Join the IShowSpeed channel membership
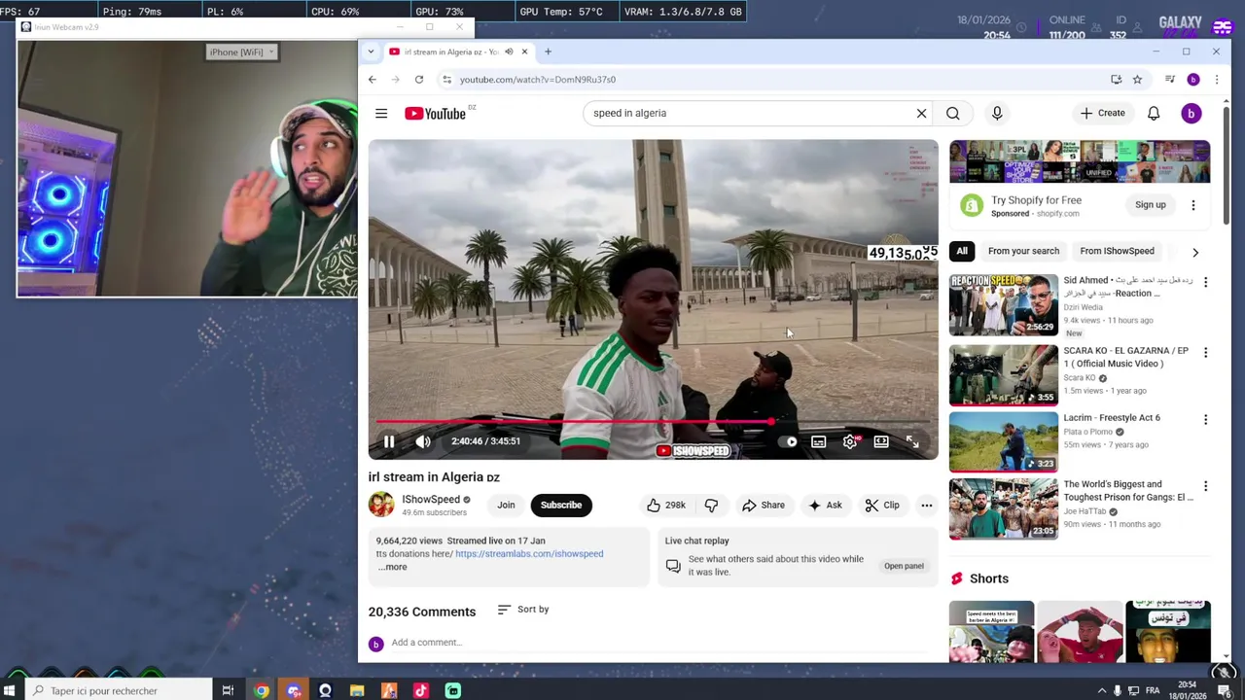 506,505
